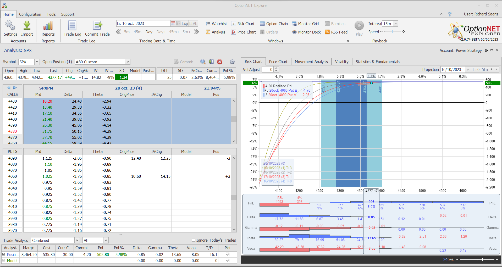This screenshot has height=267, width=502.
Task: Toggle Plot checkbox for Model row
Action: pos(228,260)
